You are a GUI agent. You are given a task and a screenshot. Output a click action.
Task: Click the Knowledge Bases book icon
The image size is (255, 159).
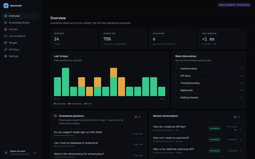tap(6, 23)
